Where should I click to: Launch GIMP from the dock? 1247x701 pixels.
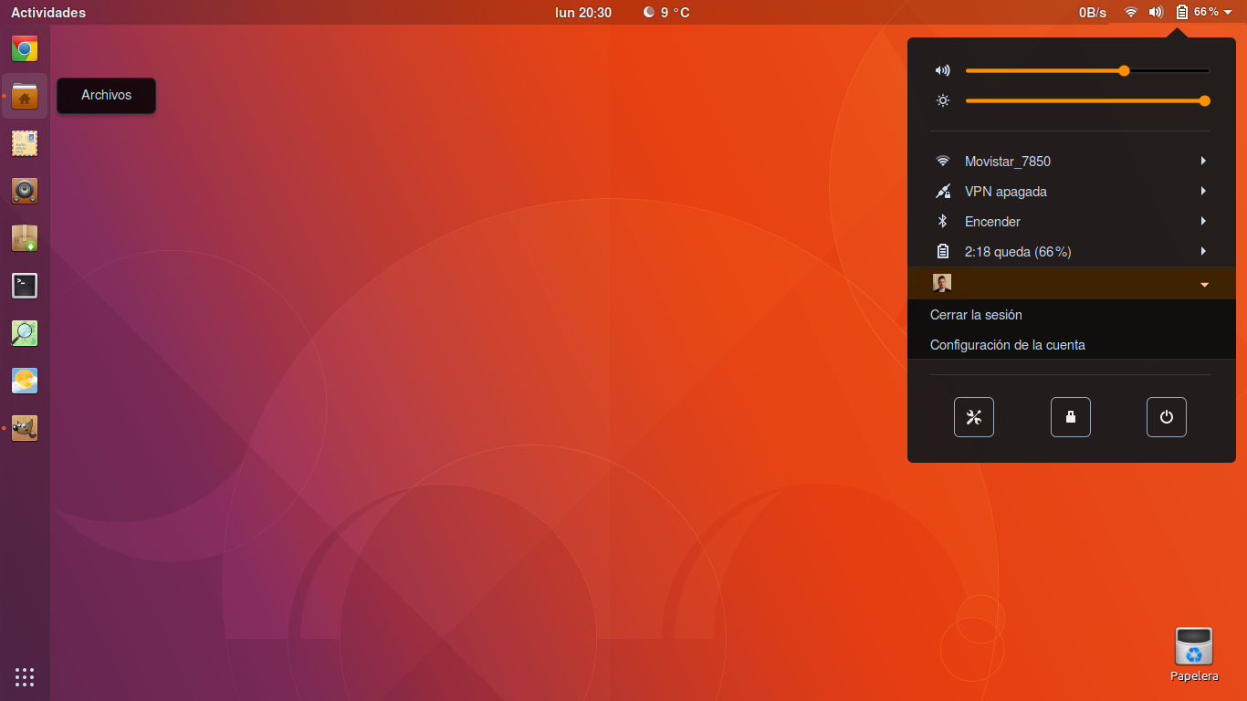click(25, 428)
